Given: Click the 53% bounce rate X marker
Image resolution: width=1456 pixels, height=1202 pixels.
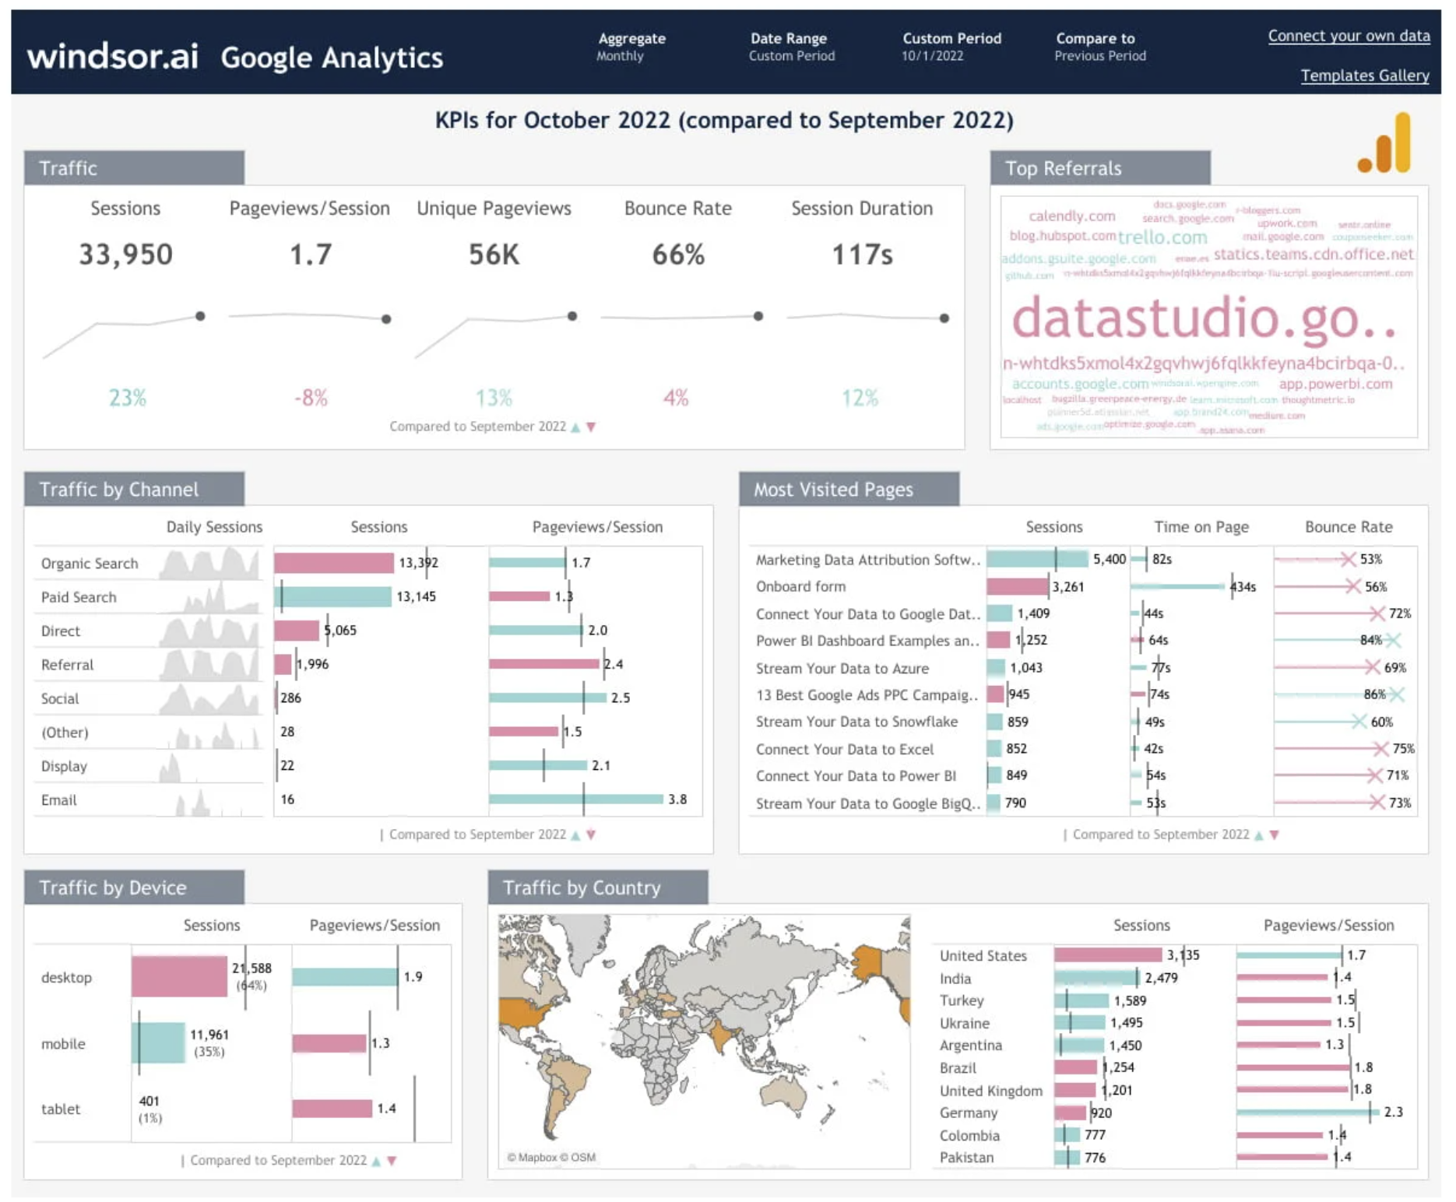Looking at the screenshot, I should (1348, 560).
